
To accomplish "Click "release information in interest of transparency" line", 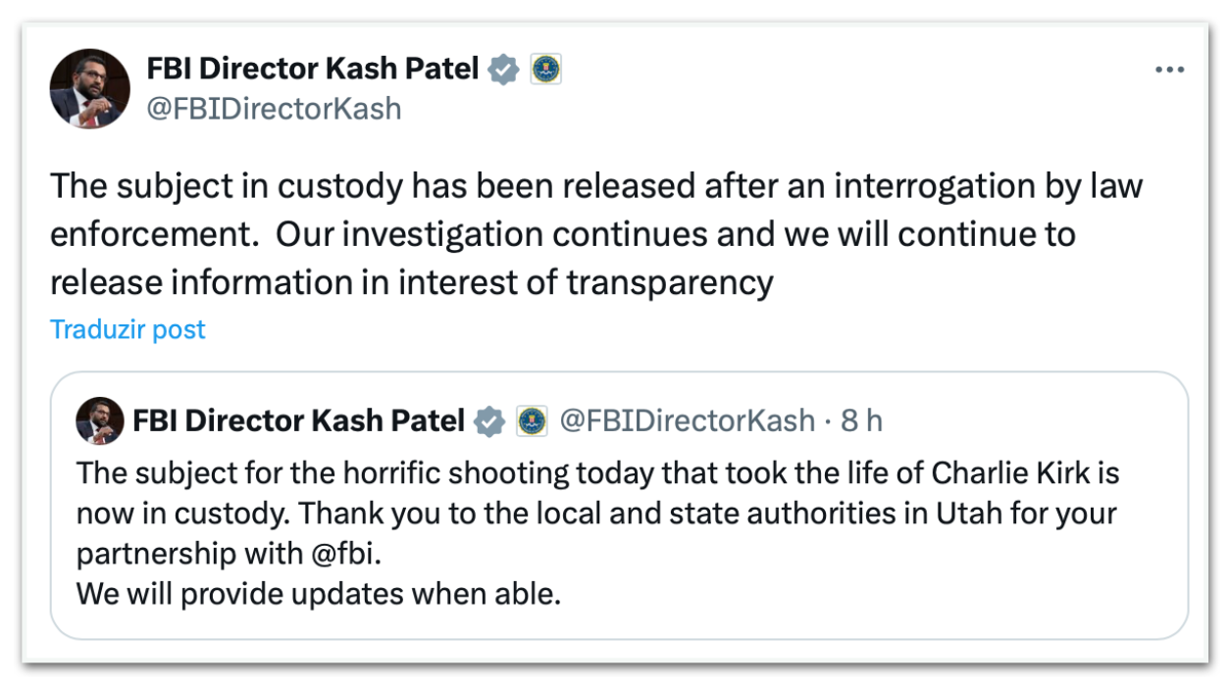I will tap(412, 283).
